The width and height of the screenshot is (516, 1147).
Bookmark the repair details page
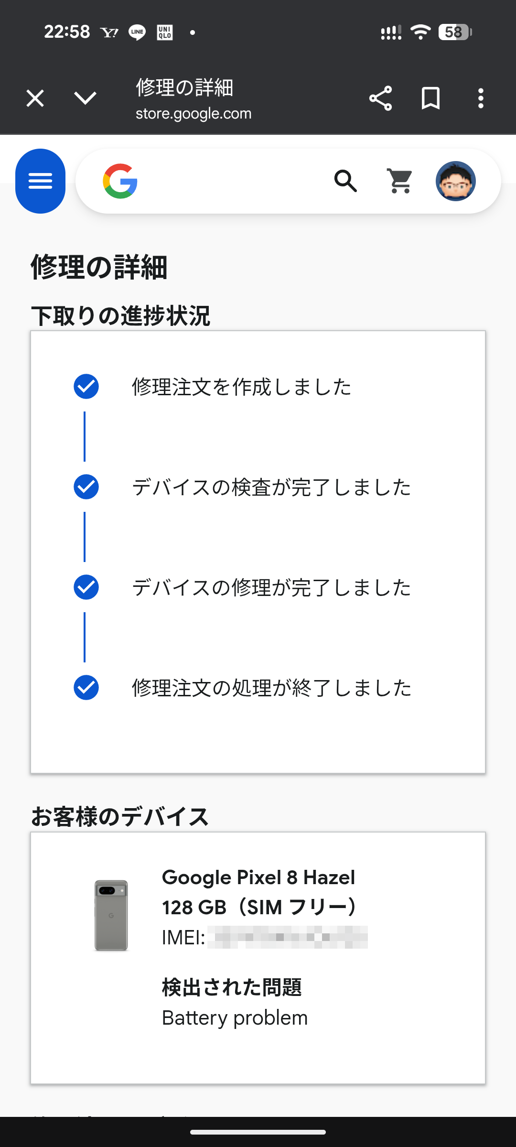pos(430,98)
